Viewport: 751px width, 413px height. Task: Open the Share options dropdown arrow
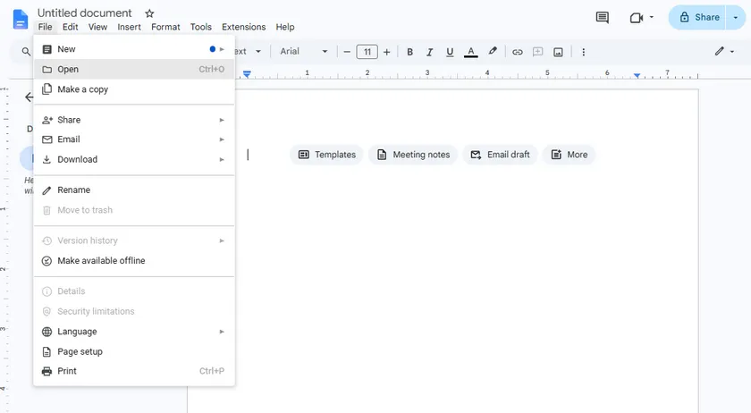(x=736, y=18)
